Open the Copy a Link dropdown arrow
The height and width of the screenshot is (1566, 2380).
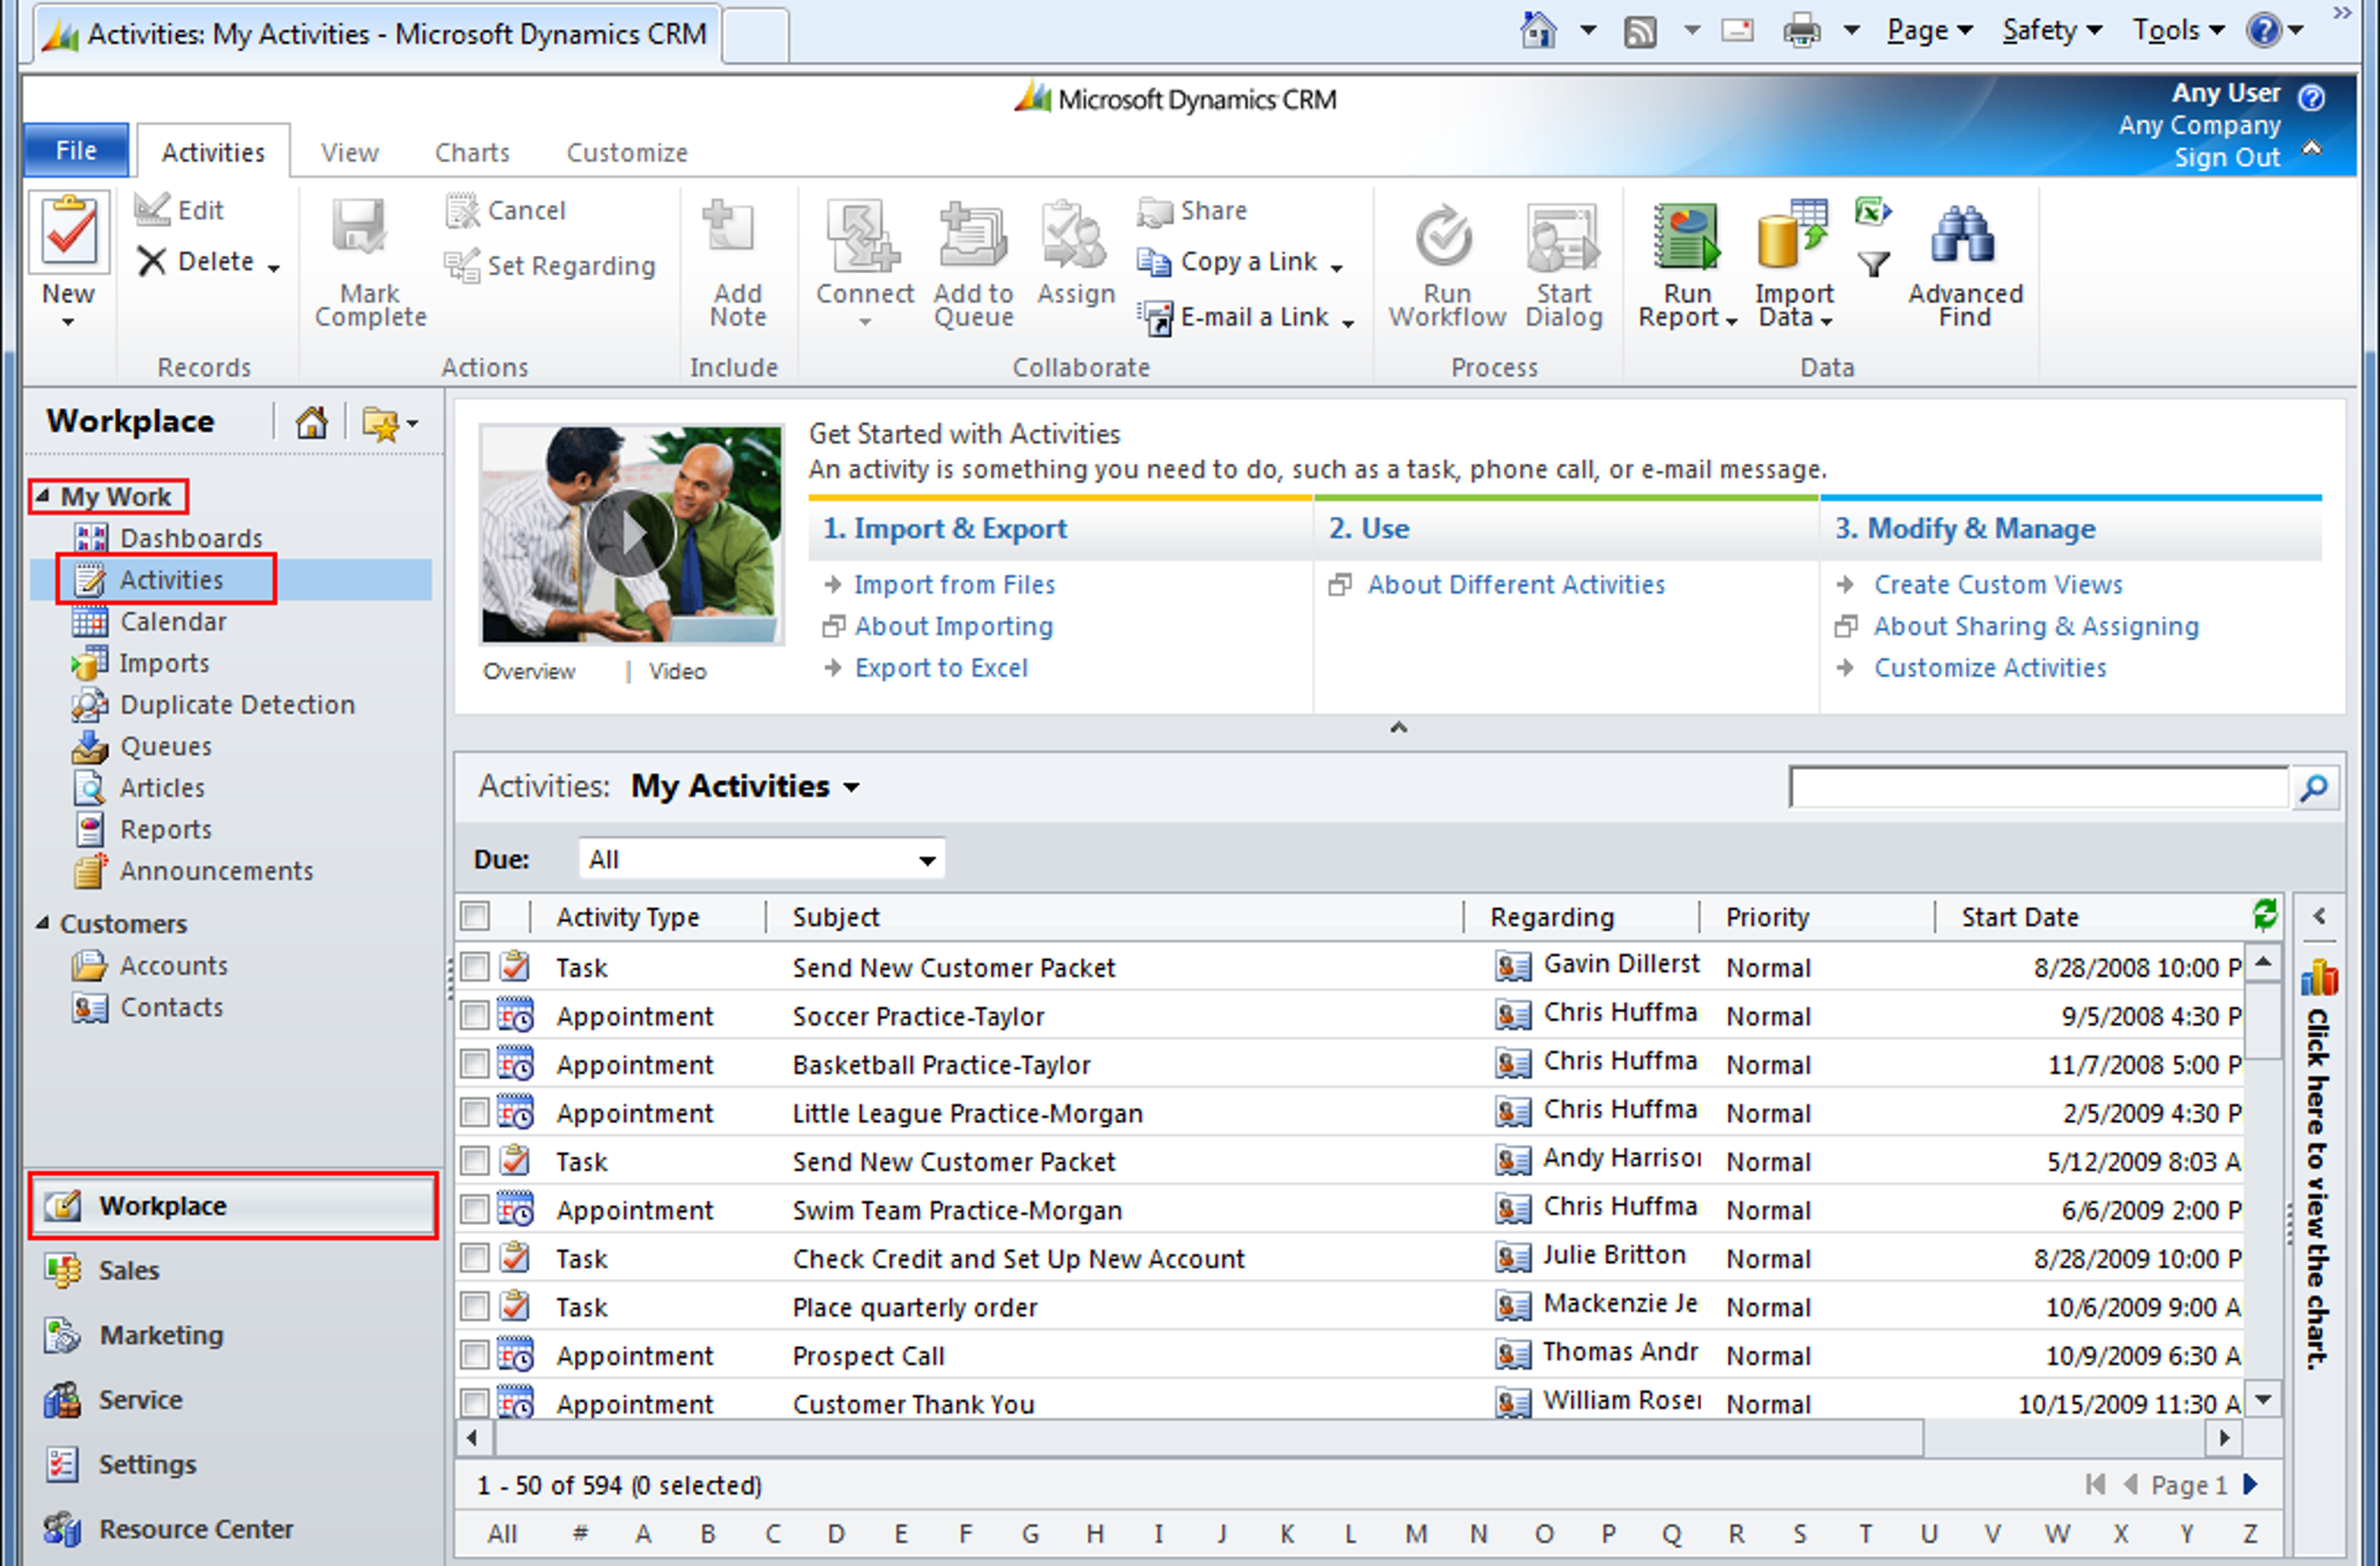pos(1336,267)
